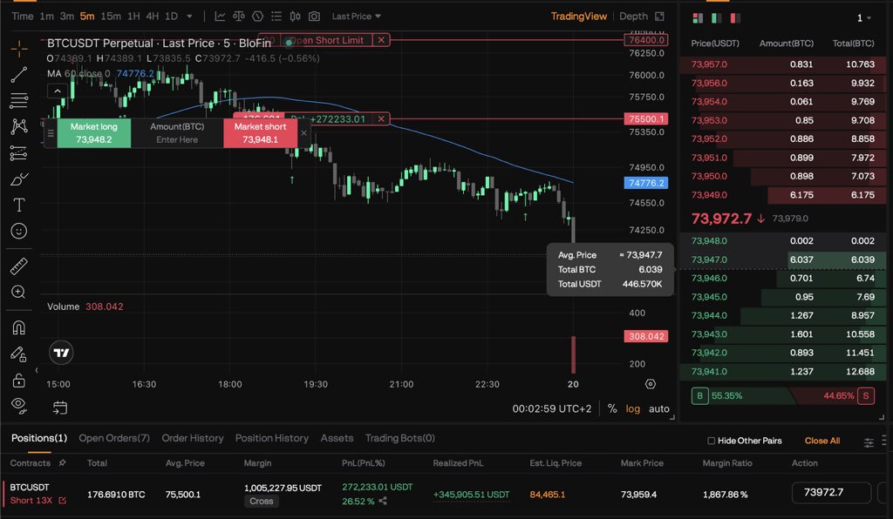Toggle auto scale on chart

[659, 408]
